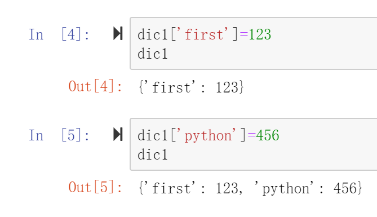377x217 pixels.
Task: Place cursor on second line of cell 5
Action: (x=153, y=154)
